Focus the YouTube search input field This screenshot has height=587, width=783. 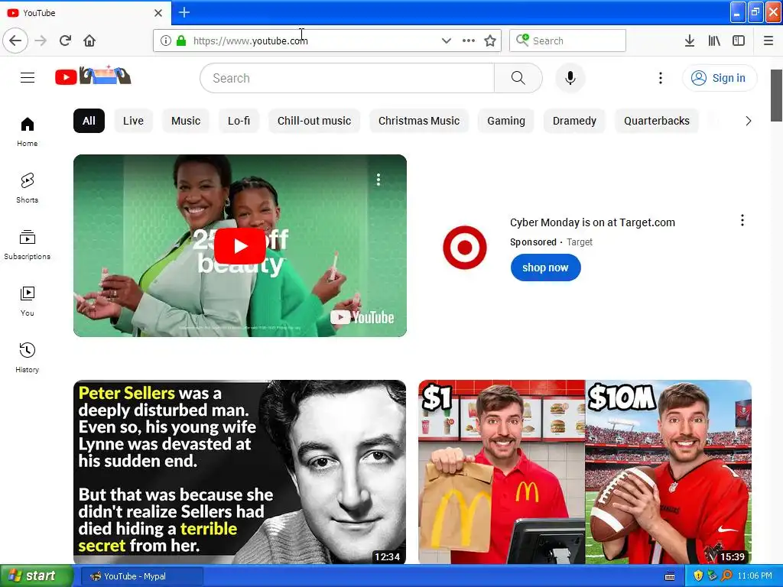pyautogui.click(x=347, y=78)
